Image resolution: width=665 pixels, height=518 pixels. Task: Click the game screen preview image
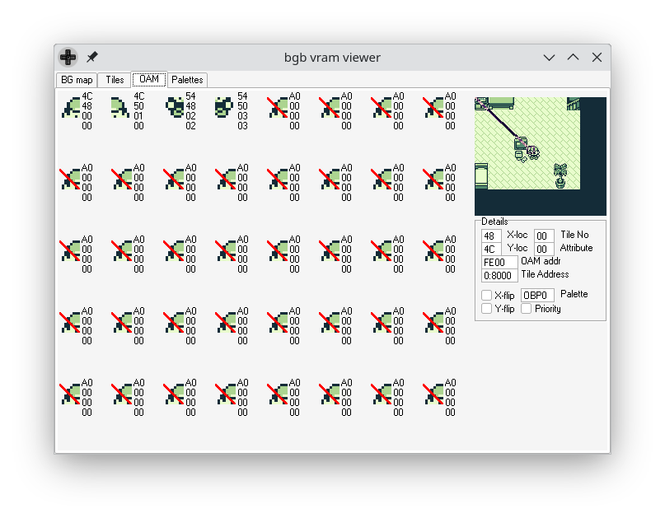click(x=540, y=156)
